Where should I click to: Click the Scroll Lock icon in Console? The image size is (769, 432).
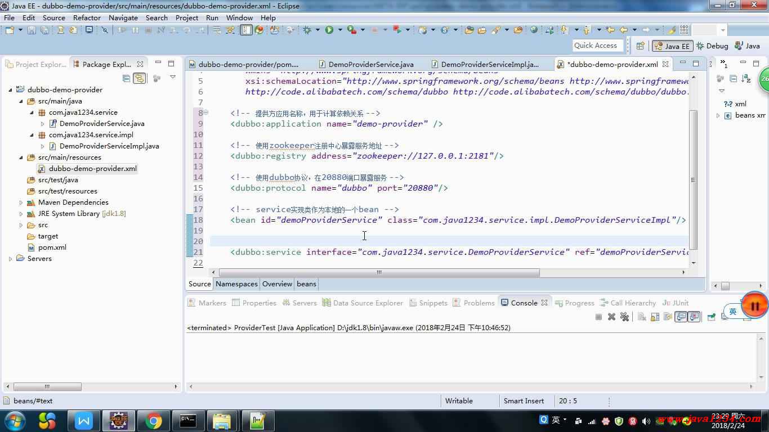click(655, 317)
